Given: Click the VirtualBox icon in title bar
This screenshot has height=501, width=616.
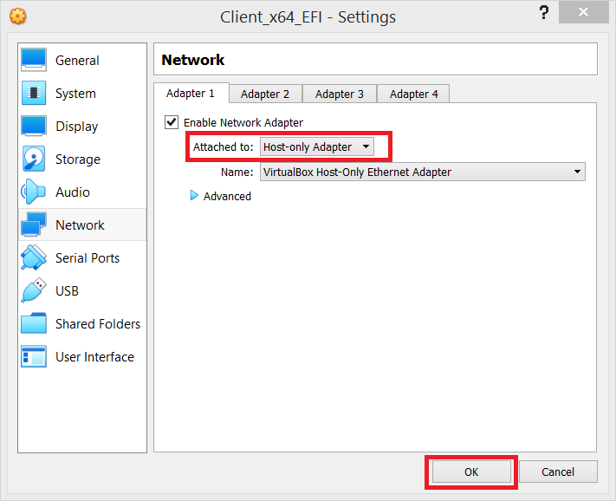Looking at the screenshot, I should [x=17, y=16].
